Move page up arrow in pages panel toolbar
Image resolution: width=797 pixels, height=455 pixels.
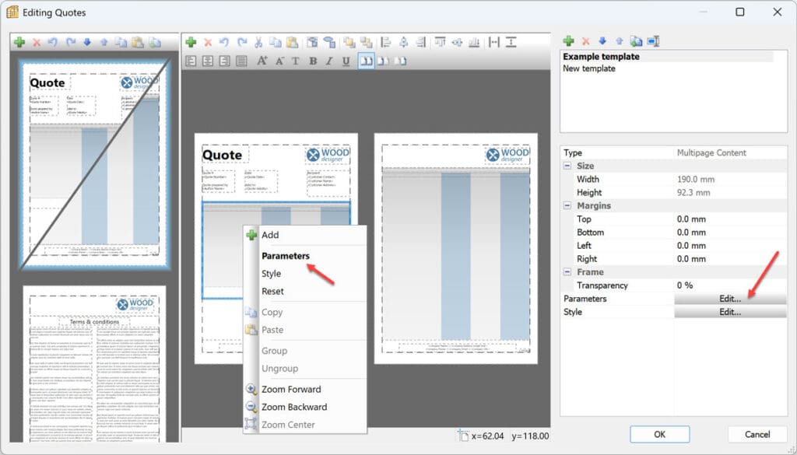coord(104,42)
